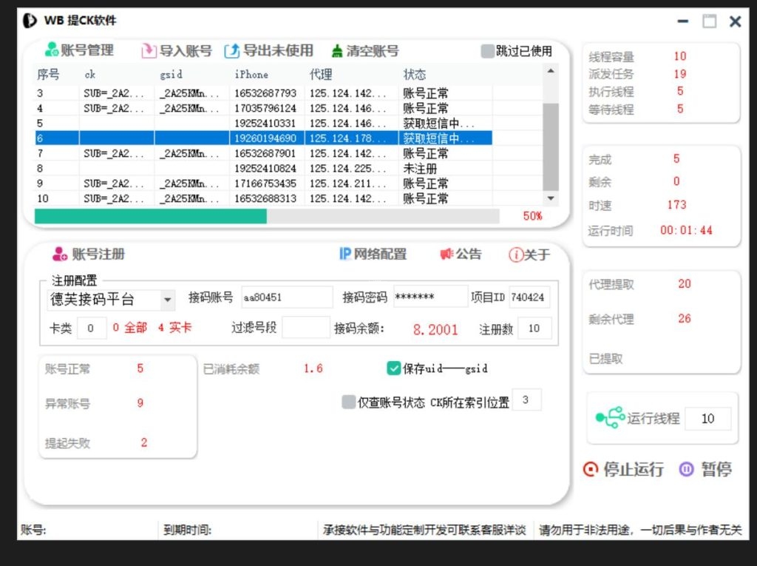Click the 导入账号 import accounts icon
Viewport: 757px width, 566px height.
click(150, 50)
